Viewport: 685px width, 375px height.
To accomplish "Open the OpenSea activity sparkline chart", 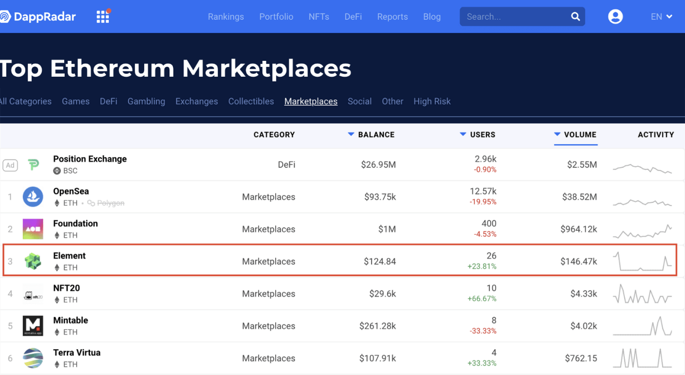I will (x=642, y=202).
